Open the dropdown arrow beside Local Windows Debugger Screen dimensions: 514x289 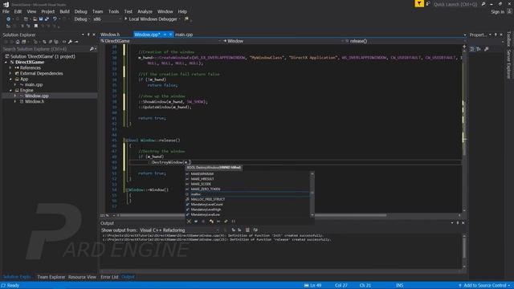(180, 19)
